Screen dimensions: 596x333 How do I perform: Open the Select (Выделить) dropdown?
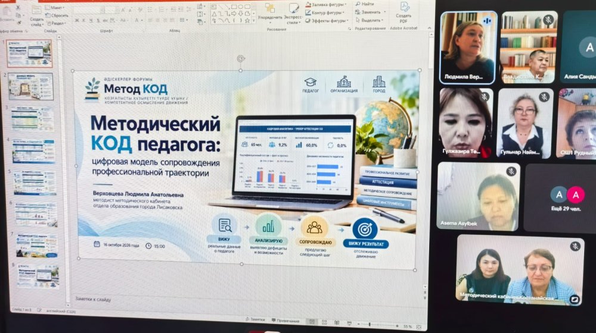click(x=370, y=20)
